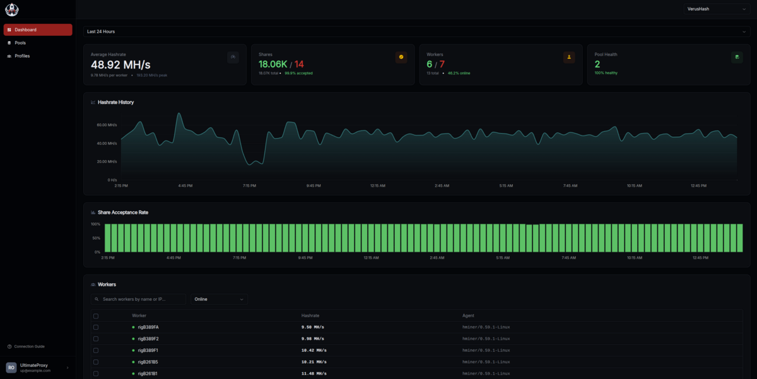Click the yellow Shares badge icon

pos(401,57)
